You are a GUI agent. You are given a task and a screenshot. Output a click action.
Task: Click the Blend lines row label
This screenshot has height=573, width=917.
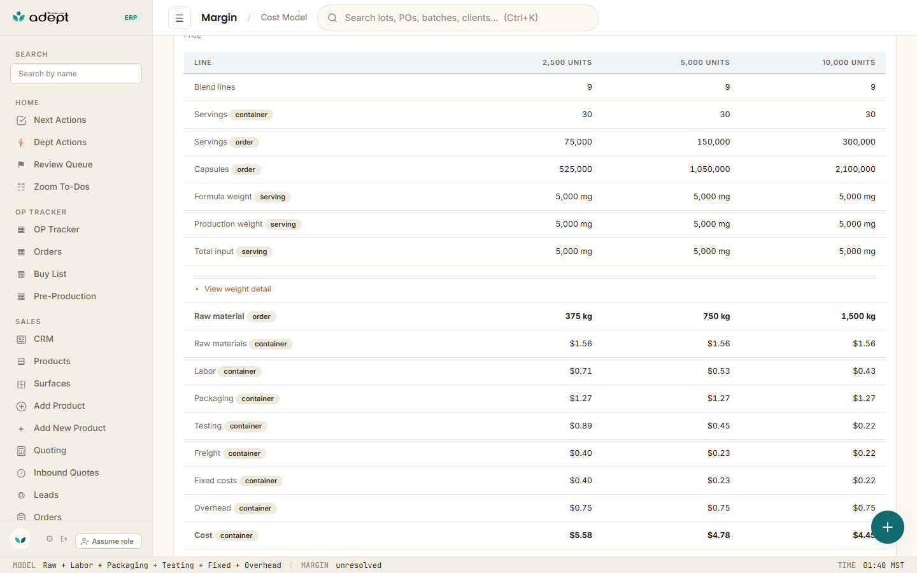point(215,87)
